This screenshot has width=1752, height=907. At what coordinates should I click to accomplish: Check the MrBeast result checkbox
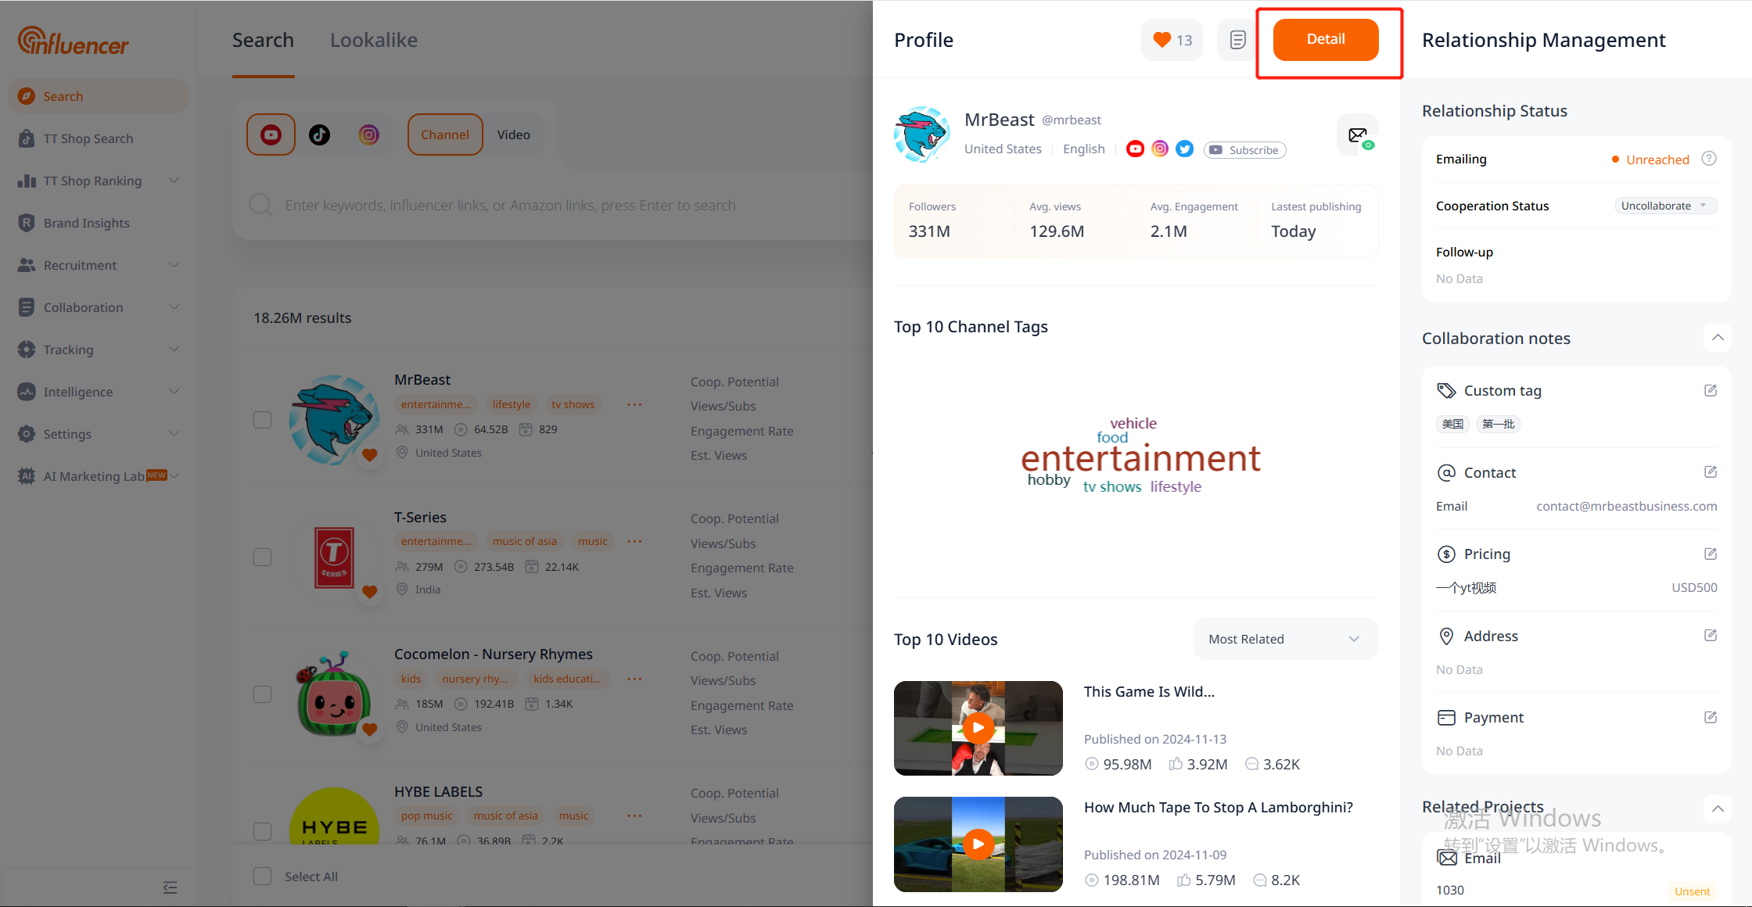pos(263,420)
